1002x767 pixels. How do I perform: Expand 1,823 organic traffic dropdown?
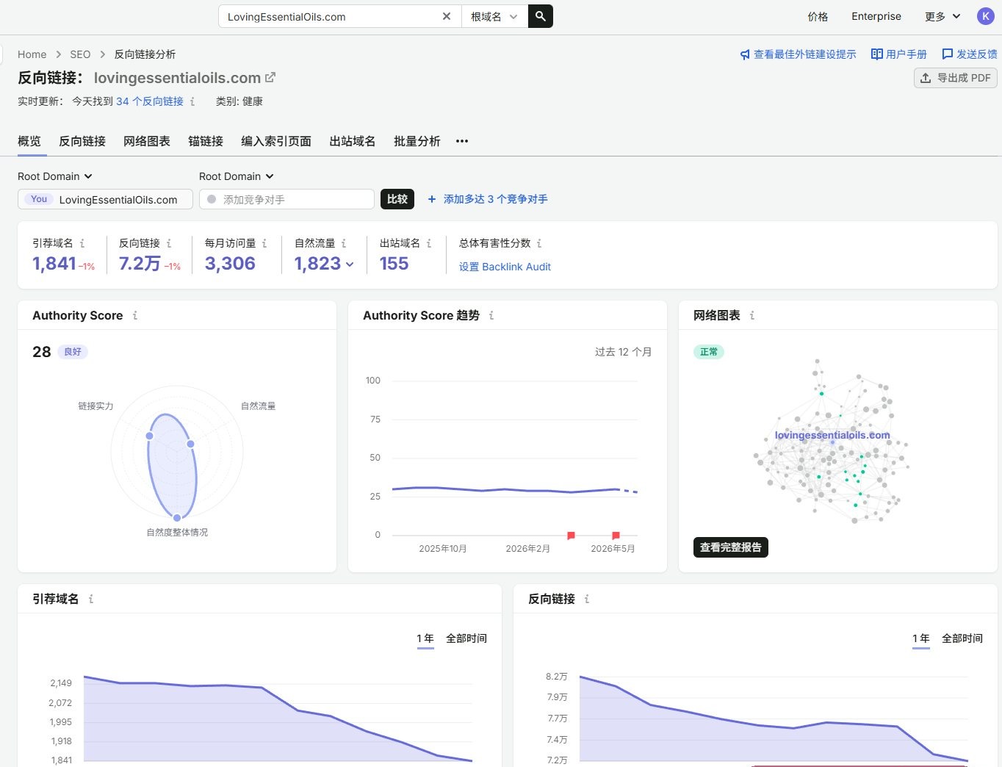point(324,264)
